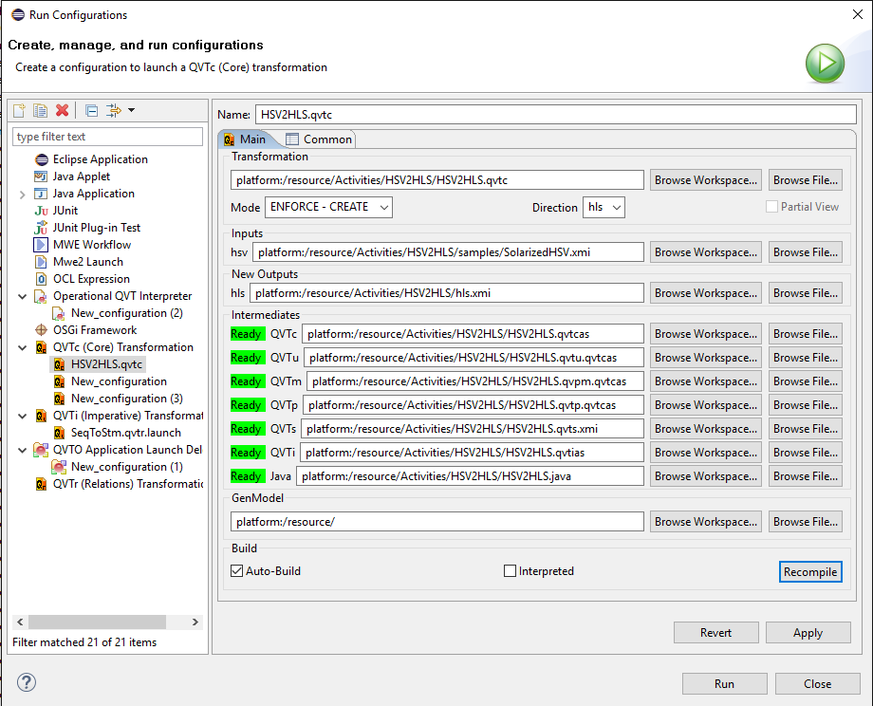Click the OCL Expression icon
873x706 pixels.
(41, 279)
